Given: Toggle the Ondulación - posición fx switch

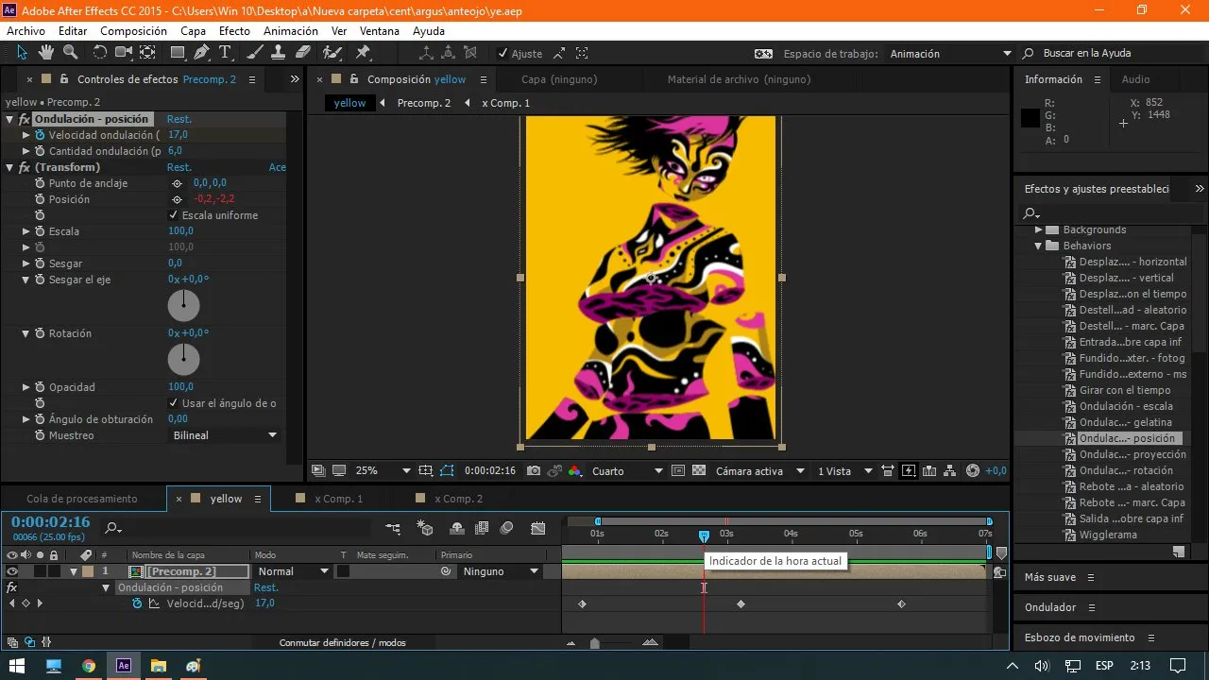Looking at the screenshot, I should (24, 119).
